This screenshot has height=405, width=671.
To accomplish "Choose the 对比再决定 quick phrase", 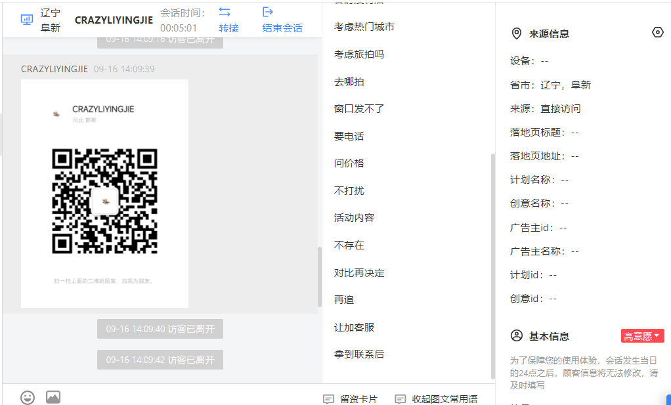I will [x=359, y=272].
